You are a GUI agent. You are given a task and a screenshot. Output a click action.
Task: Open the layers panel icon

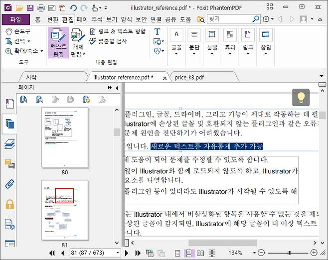coord(9,144)
